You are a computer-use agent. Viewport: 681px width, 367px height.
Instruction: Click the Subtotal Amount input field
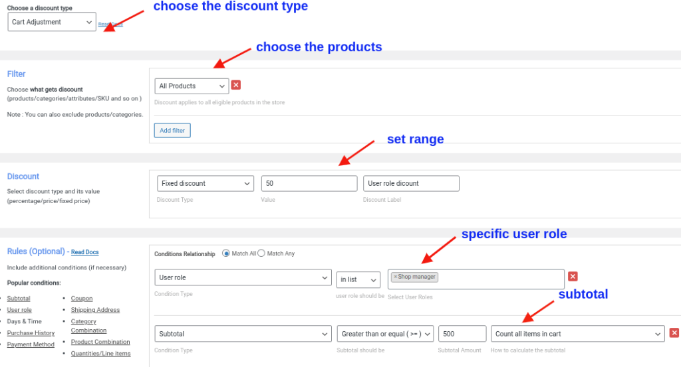point(462,334)
